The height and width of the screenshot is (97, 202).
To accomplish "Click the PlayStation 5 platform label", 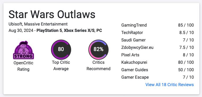I will 49,31.
